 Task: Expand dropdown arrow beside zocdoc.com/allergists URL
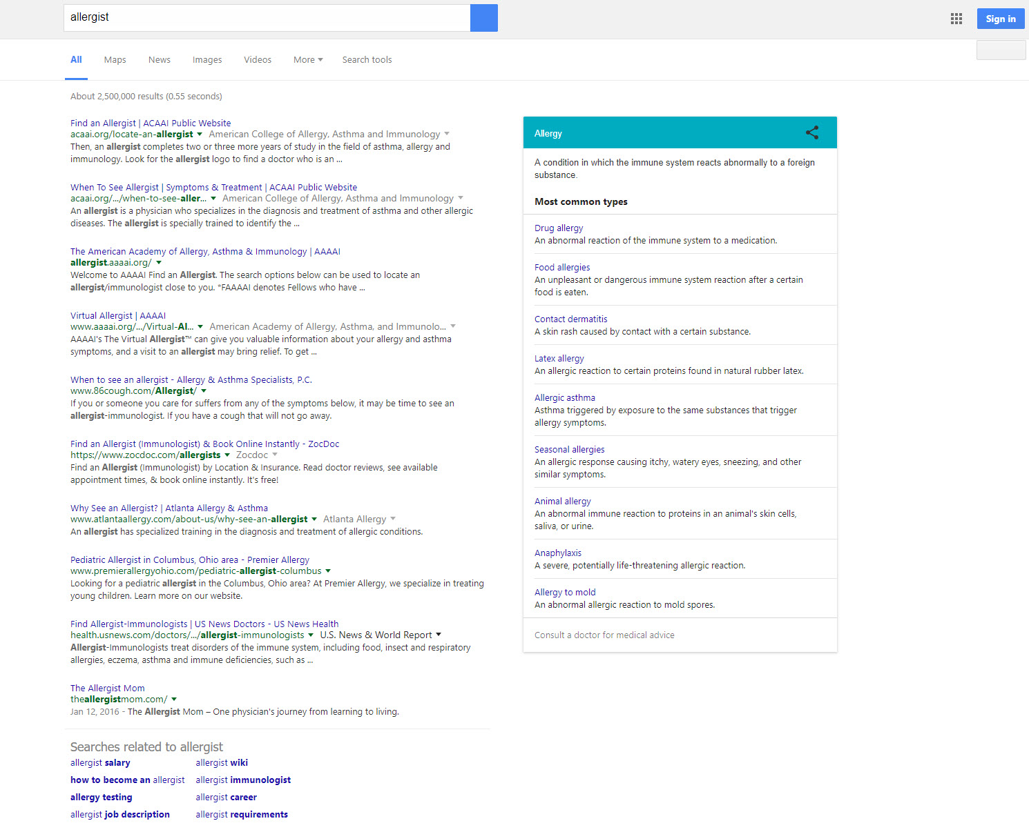pos(227,455)
